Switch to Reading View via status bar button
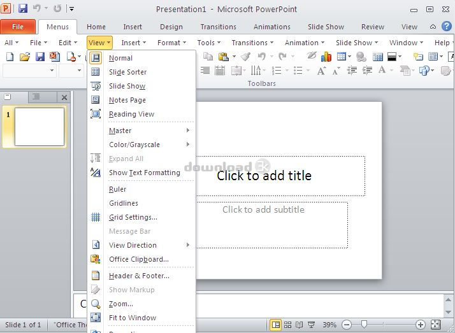455x333 pixels. coord(299,325)
